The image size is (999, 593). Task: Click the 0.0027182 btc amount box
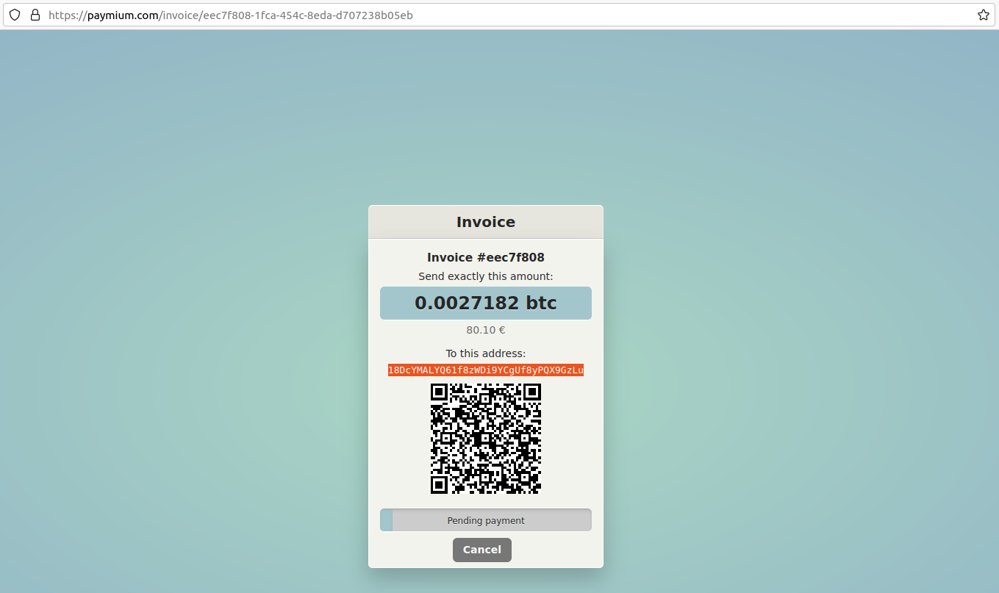[x=486, y=303]
